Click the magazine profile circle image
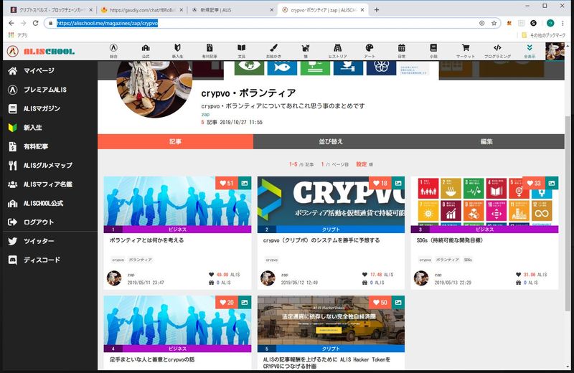The image size is (574, 373). pyautogui.click(x=154, y=88)
